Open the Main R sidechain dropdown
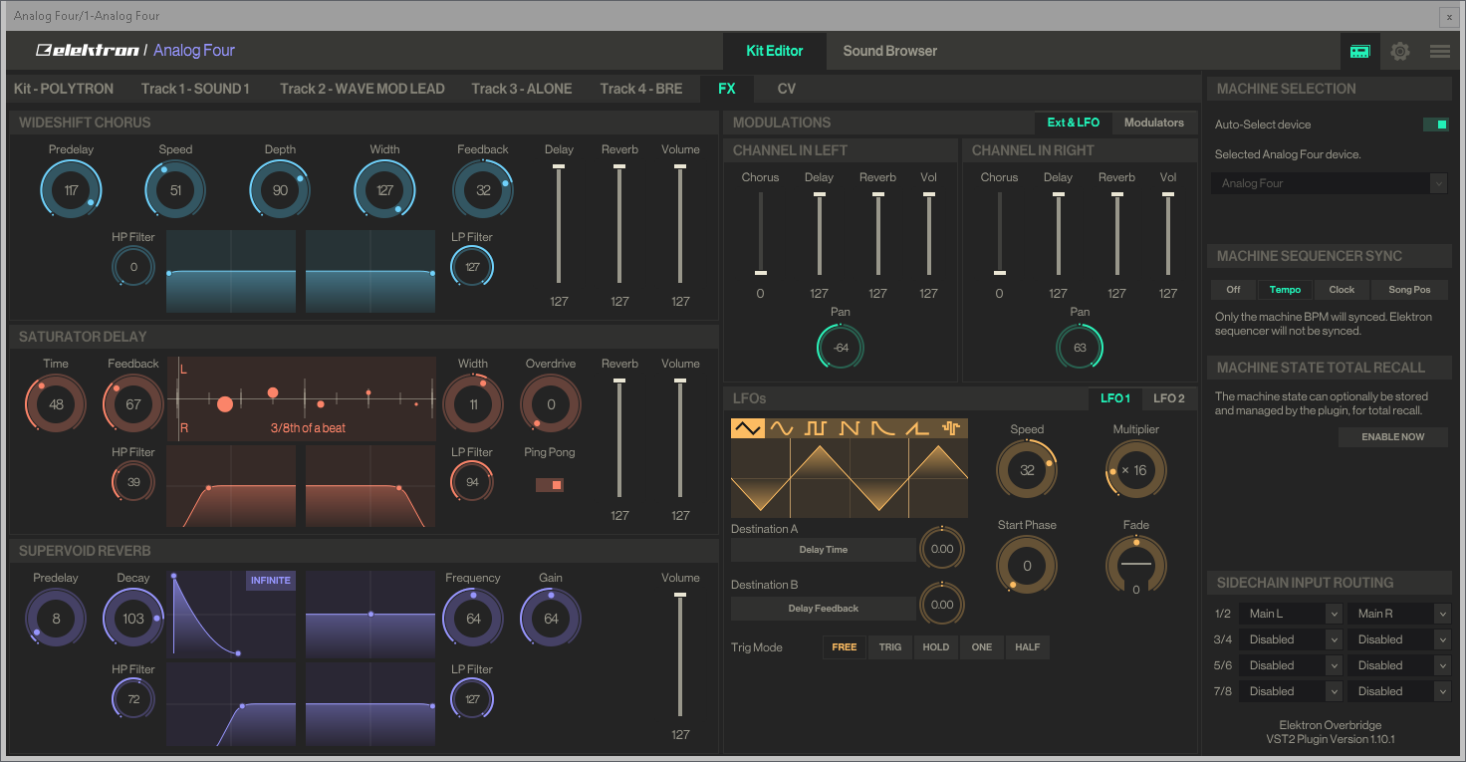The image size is (1466, 762). click(x=1400, y=614)
